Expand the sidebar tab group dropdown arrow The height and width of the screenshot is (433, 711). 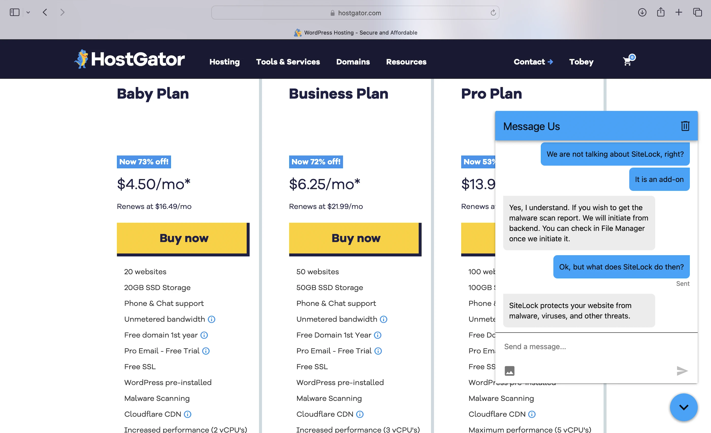point(28,12)
